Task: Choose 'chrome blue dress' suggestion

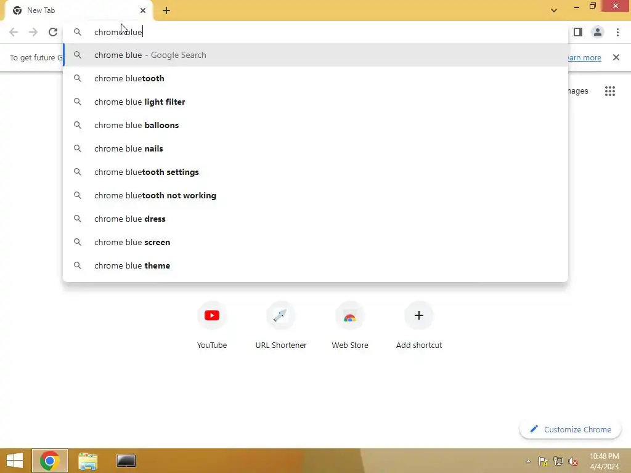Action: tap(315, 219)
